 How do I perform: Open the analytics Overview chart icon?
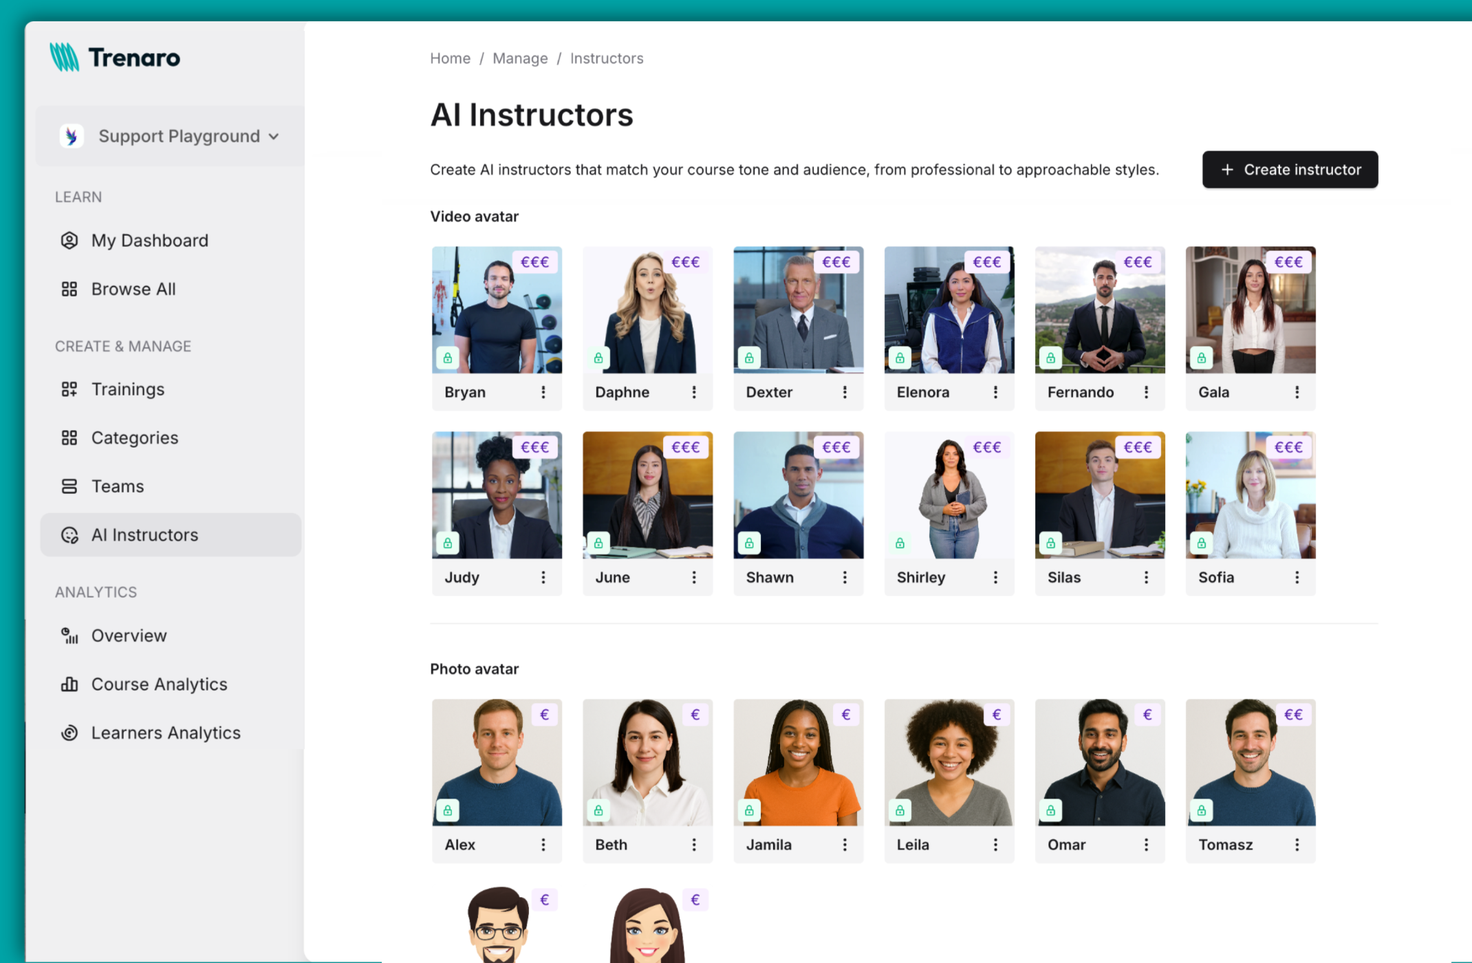(69, 636)
